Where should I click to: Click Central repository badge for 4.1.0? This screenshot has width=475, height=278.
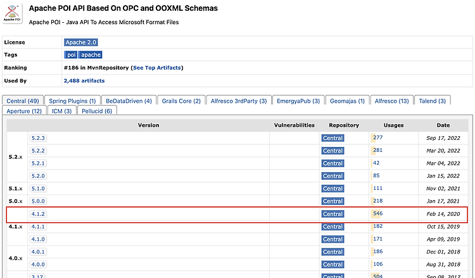(x=332, y=239)
